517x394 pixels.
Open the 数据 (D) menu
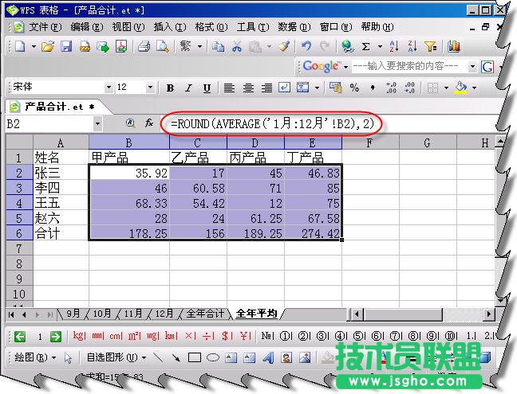point(294,27)
